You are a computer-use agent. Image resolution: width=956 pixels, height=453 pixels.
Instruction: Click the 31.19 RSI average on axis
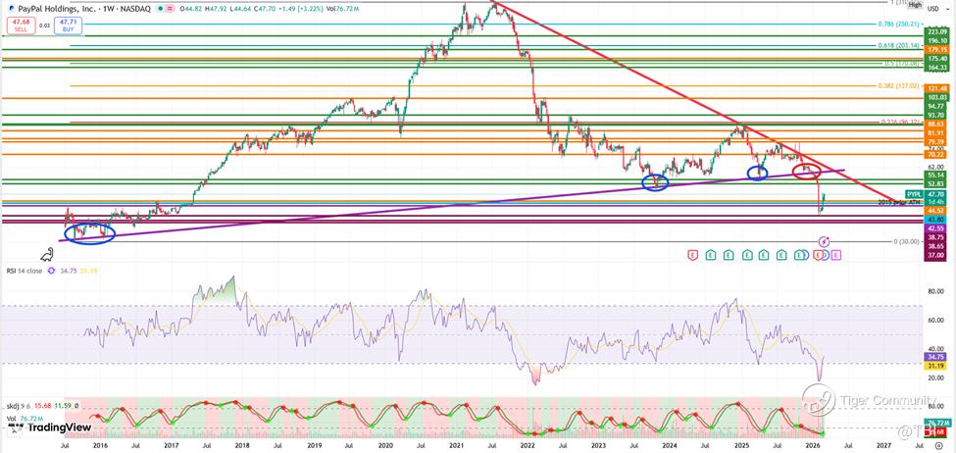pos(936,366)
